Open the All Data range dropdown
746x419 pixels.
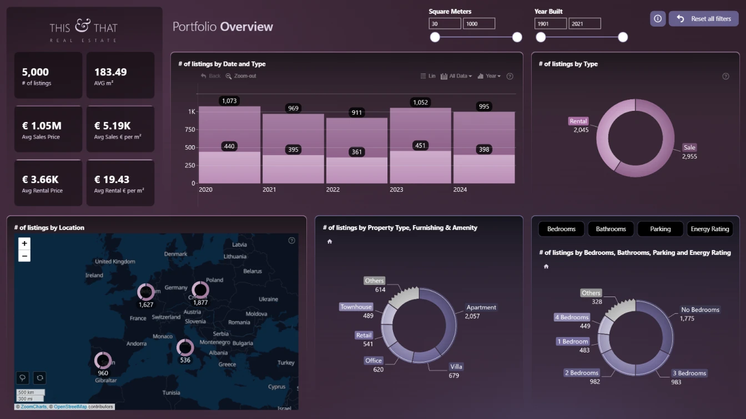(x=456, y=76)
